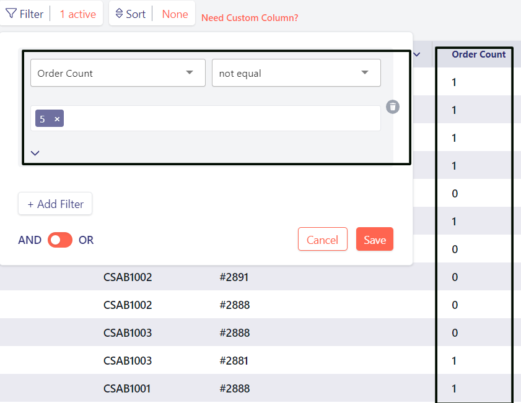Remove the 5 value tag

[57, 119]
